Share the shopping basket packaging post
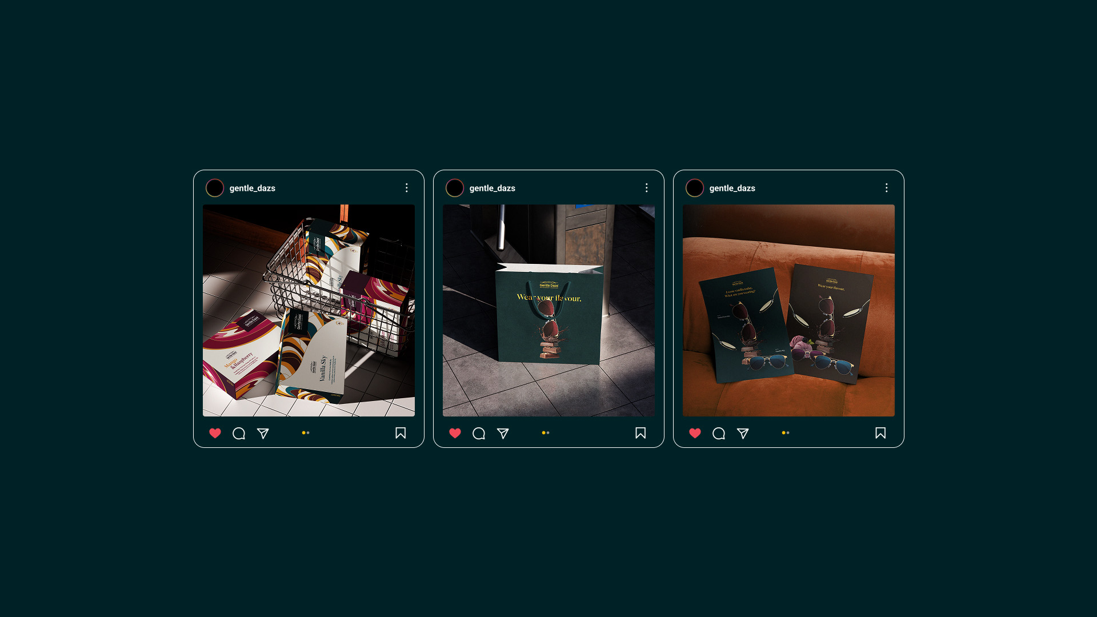This screenshot has width=1097, height=617. coord(263,434)
